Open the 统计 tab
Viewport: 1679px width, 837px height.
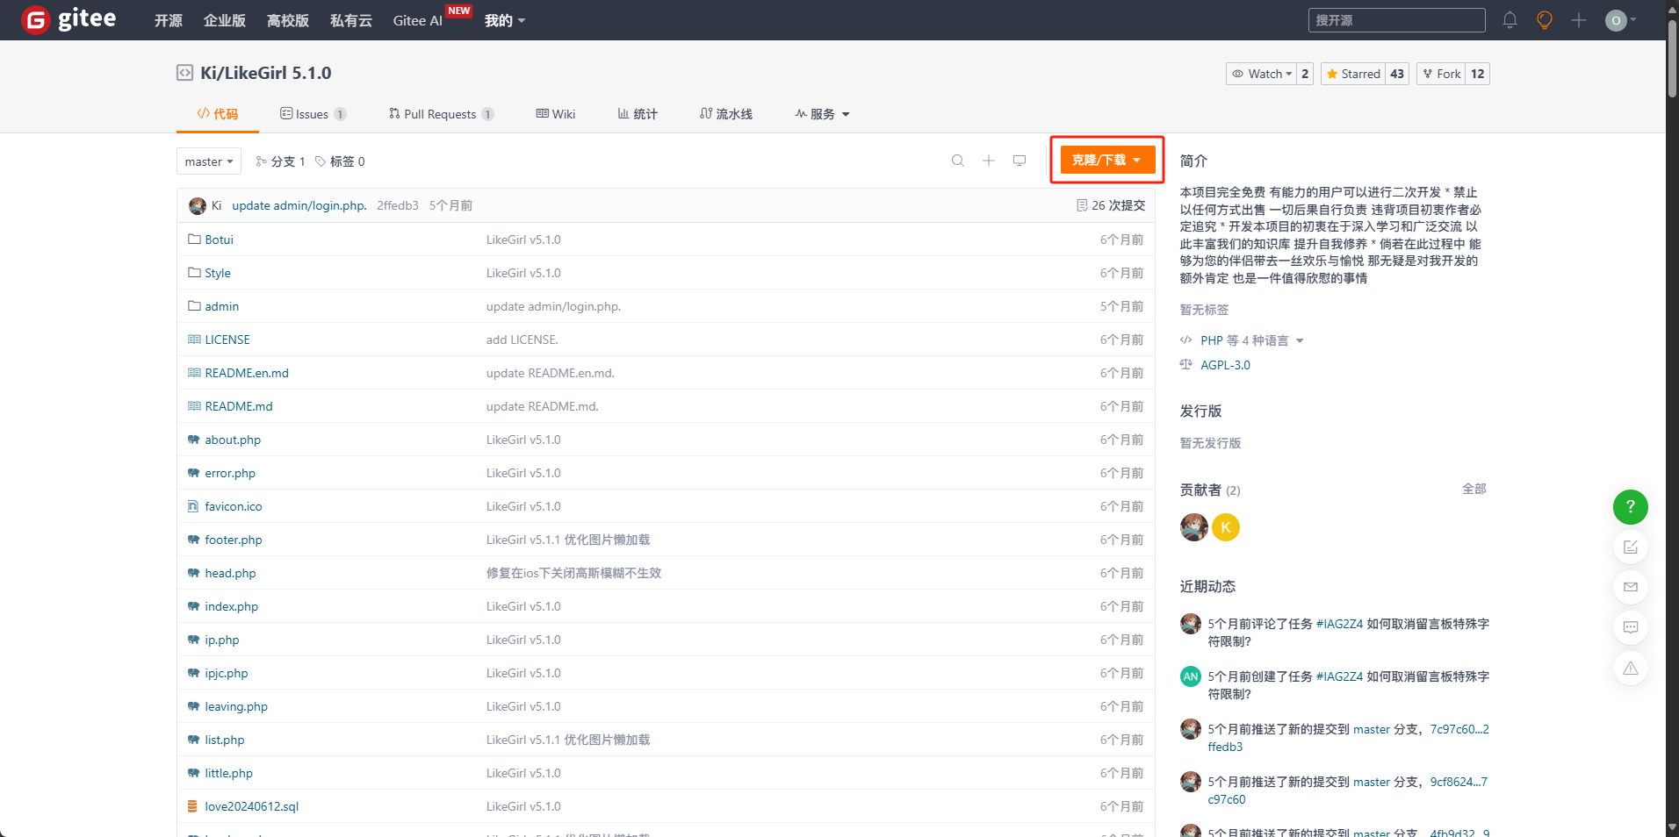[638, 114]
